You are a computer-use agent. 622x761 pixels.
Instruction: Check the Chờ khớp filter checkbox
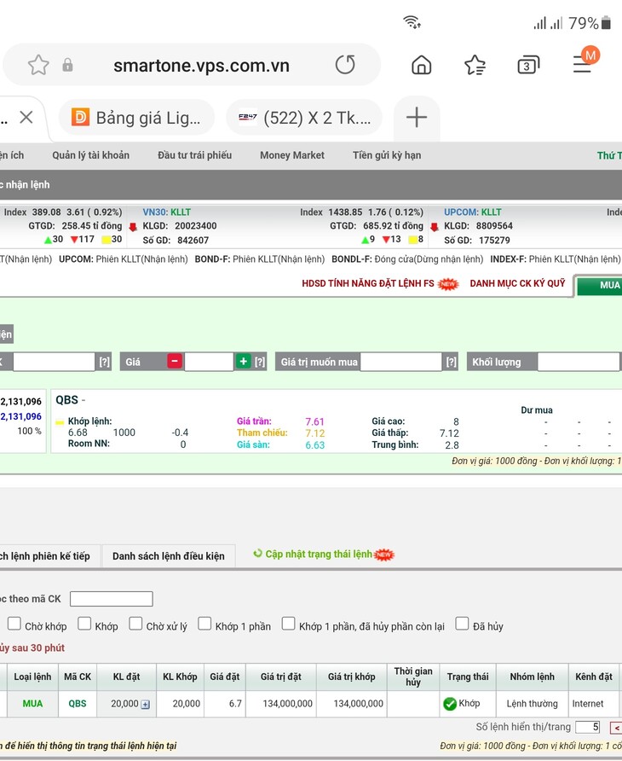coord(14,624)
